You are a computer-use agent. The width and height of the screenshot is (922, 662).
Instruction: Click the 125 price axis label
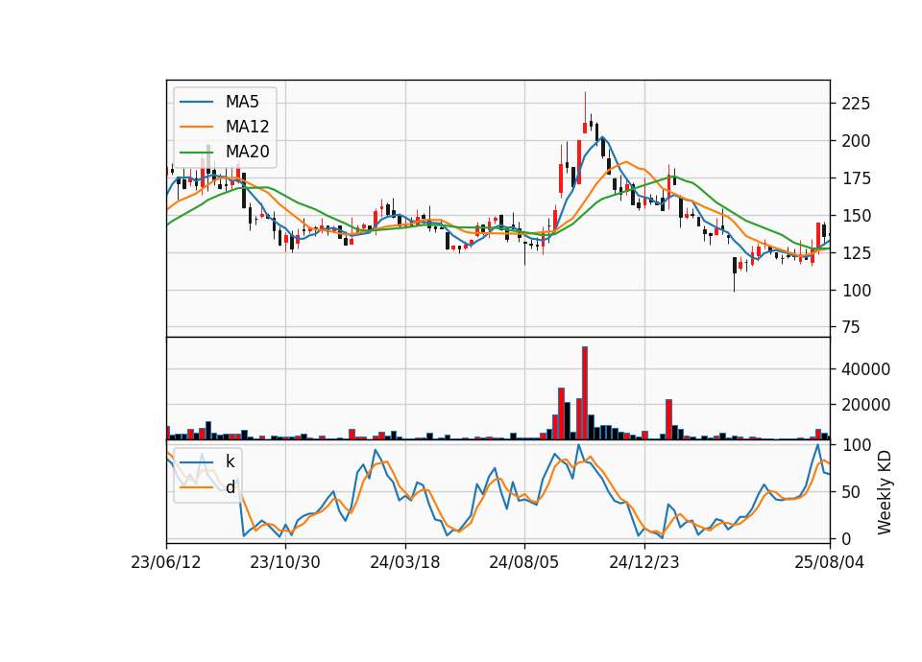(856, 253)
